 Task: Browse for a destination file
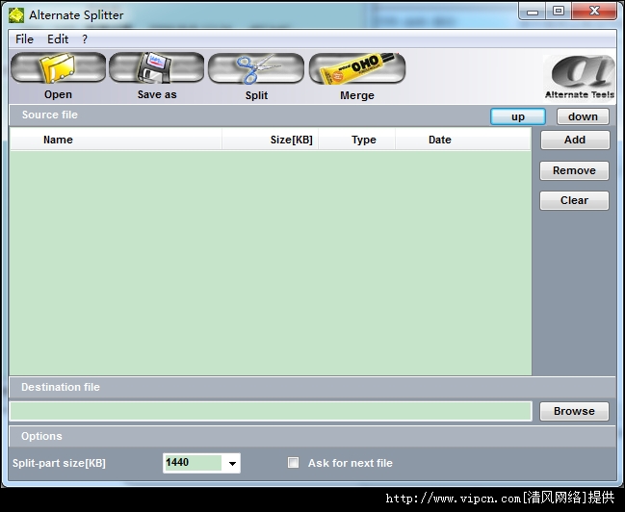(574, 411)
